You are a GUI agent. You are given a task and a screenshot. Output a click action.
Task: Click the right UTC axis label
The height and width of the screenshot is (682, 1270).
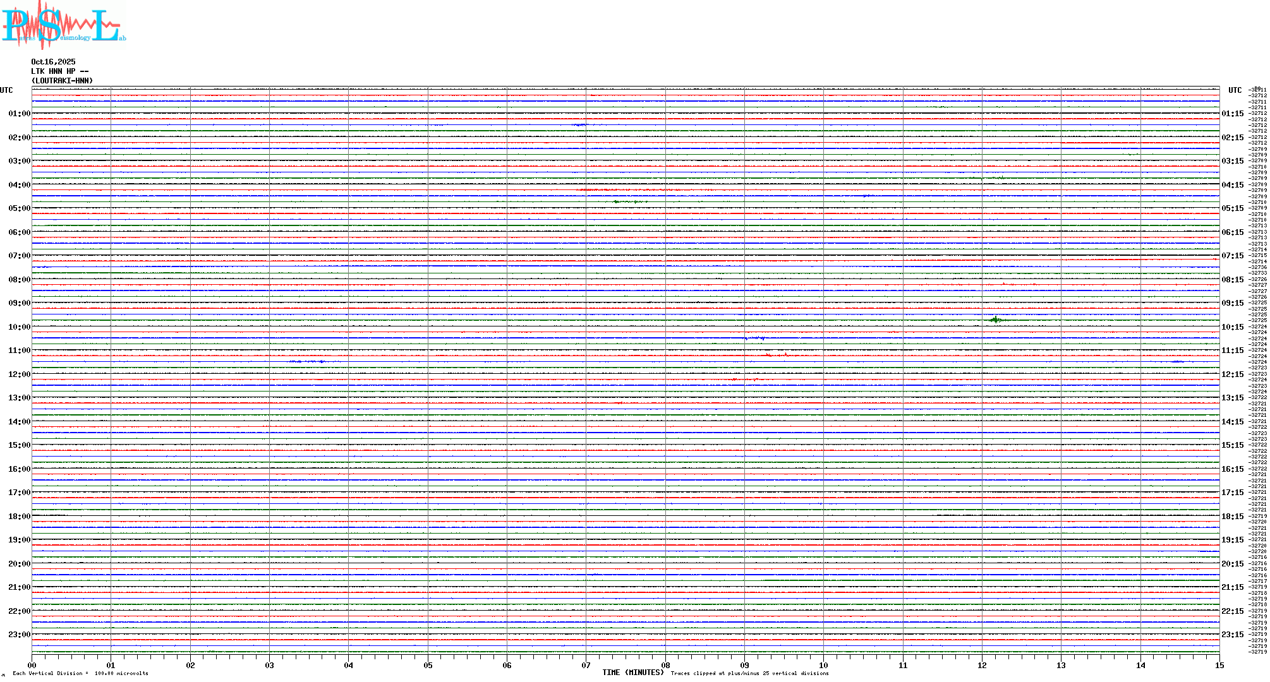pos(1235,90)
